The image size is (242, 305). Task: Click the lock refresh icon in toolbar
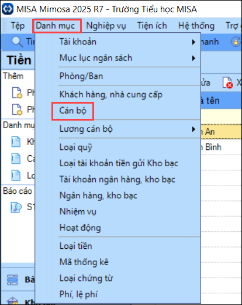coord(236,42)
